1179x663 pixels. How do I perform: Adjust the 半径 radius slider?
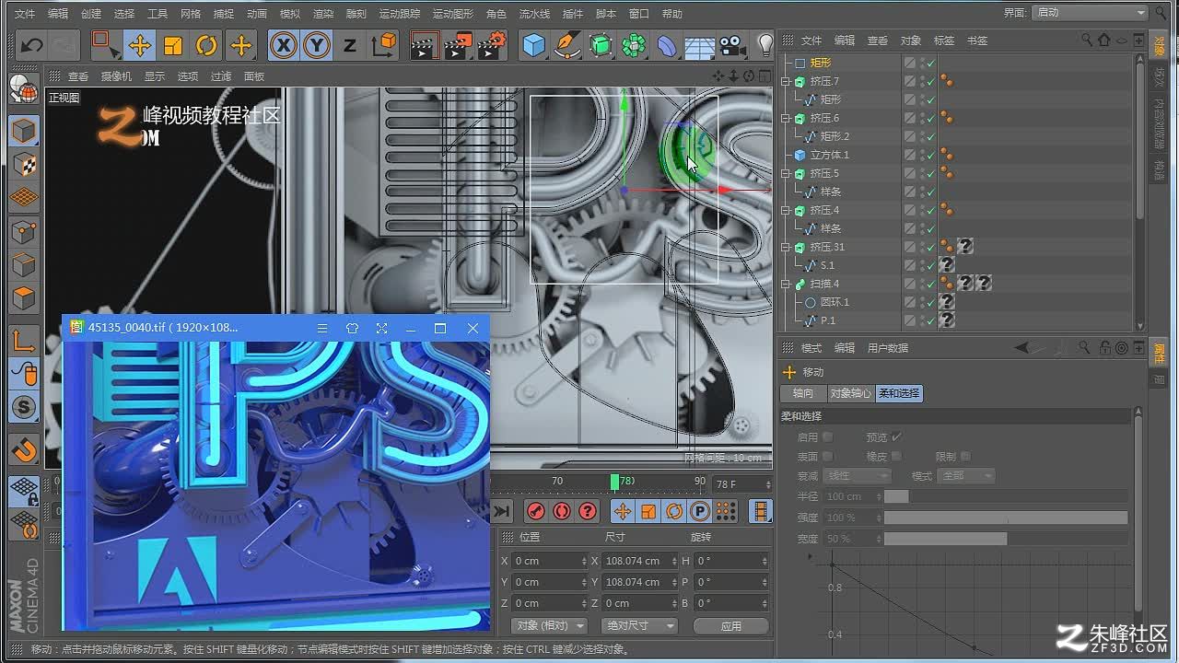(x=1006, y=496)
